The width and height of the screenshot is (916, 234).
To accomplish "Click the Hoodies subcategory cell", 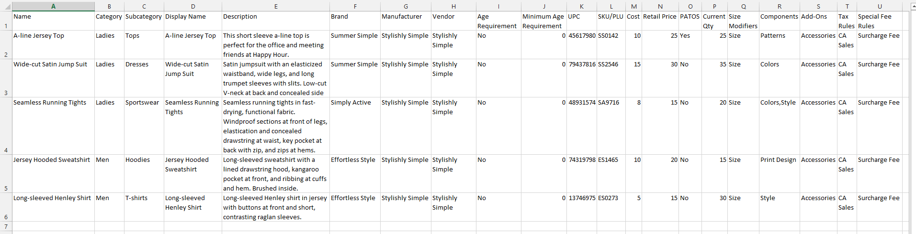I will 144,174.
